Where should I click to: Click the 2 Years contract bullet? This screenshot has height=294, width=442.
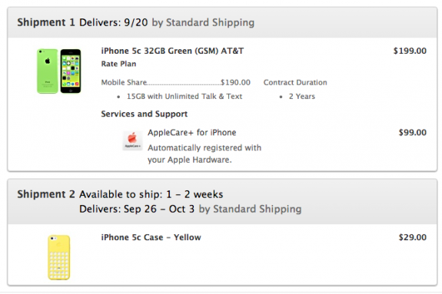[x=302, y=97]
